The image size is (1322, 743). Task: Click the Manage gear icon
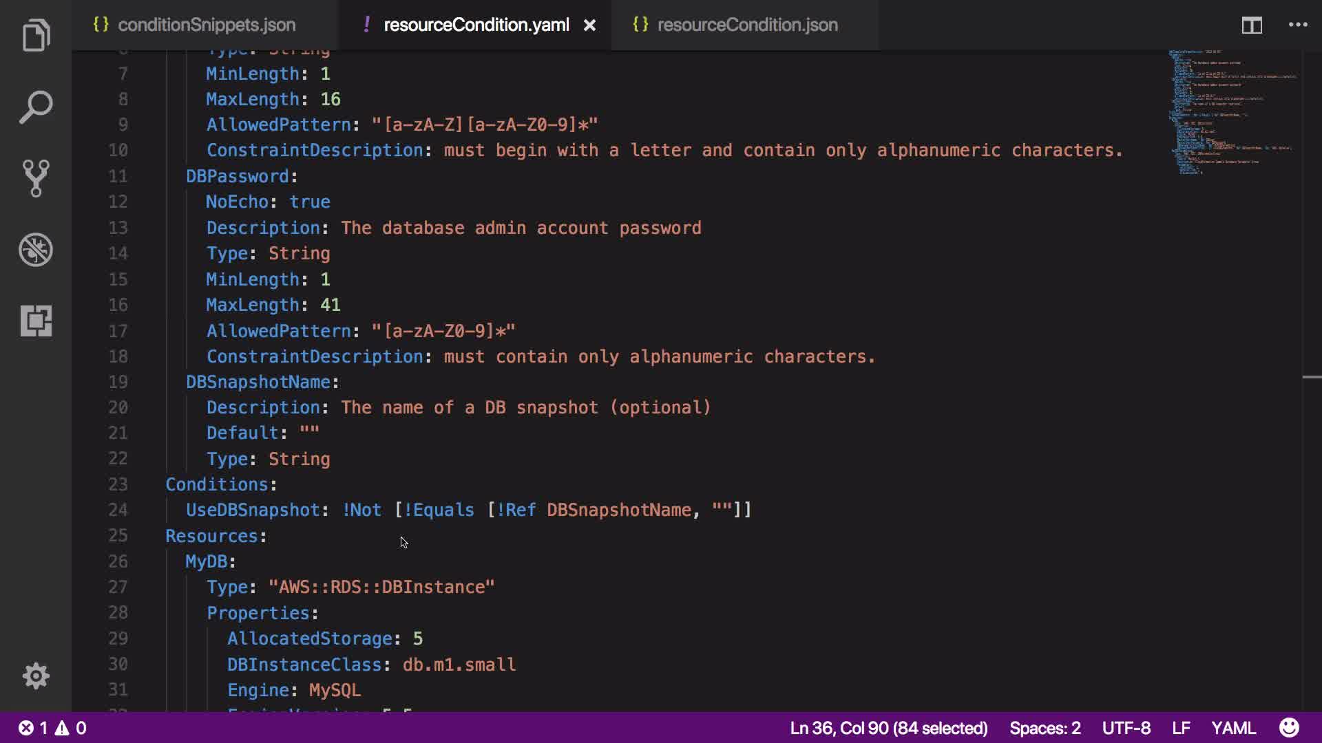point(36,676)
